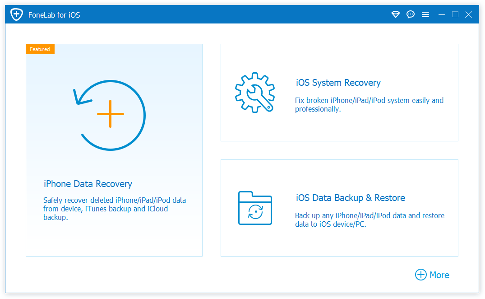Open iPhone Data Recovery title

click(x=88, y=184)
